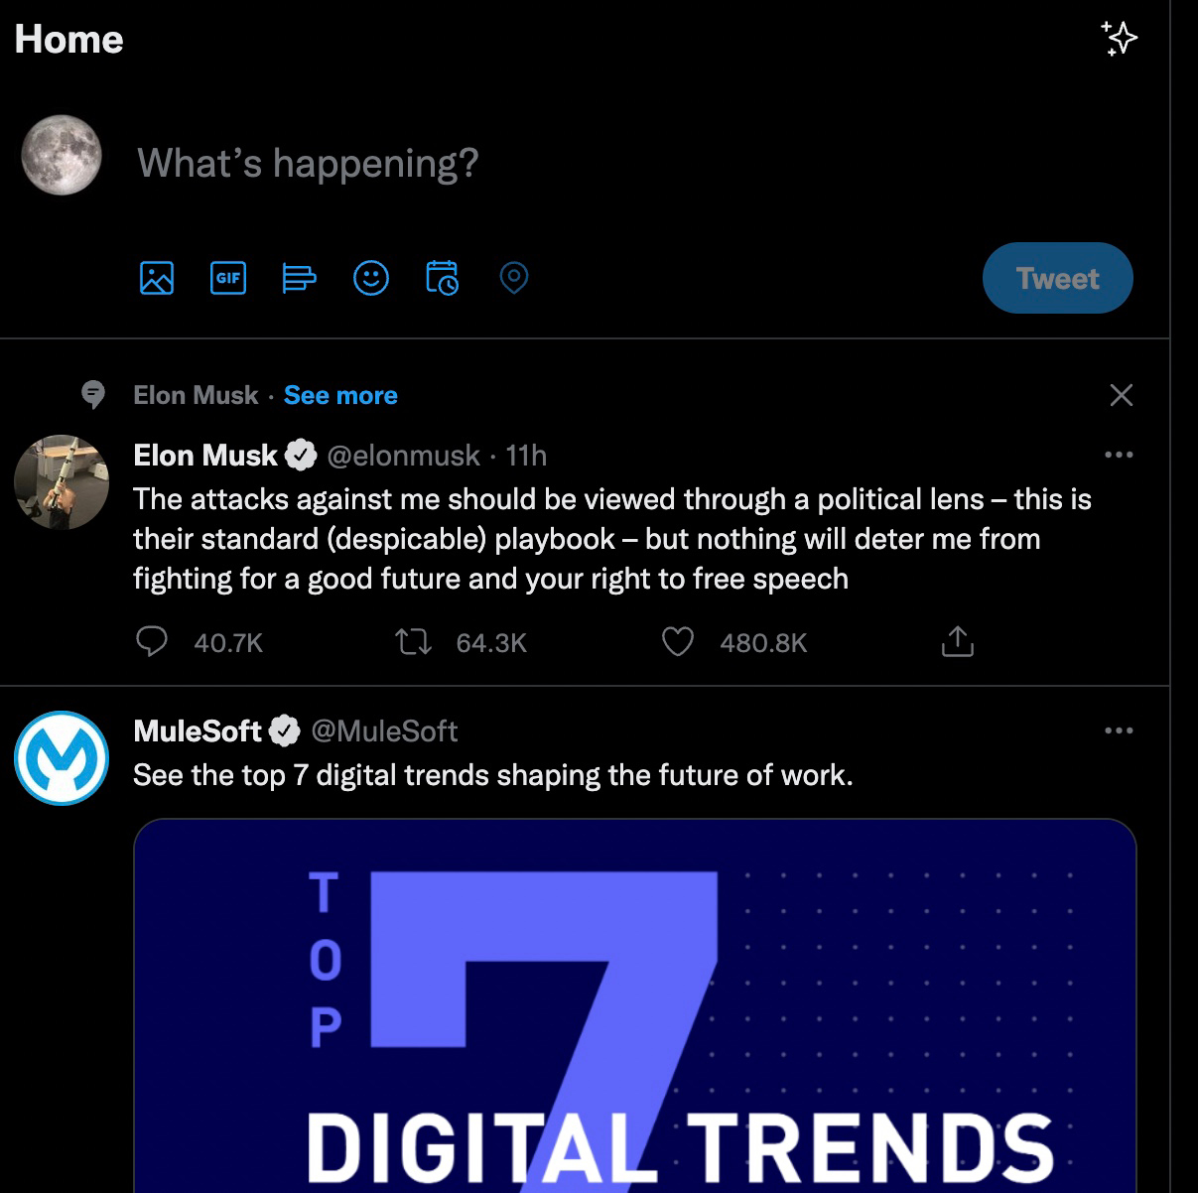This screenshot has width=1198, height=1193.
Task: Open the moon profile avatar
Action: coord(62,155)
